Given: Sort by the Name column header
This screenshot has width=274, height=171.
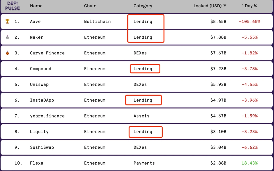Looking at the screenshot, I should coord(36,6).
